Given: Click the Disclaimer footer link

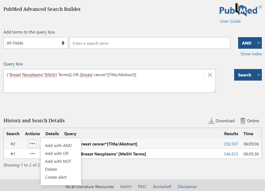Looking at the screenshot, I should [x=187, y=187].
